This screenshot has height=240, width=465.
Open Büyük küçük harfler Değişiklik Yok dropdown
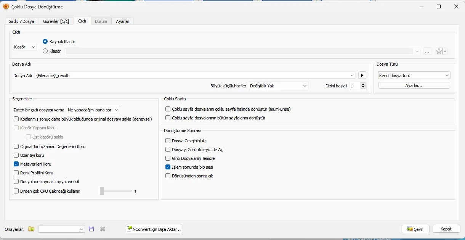279,86
